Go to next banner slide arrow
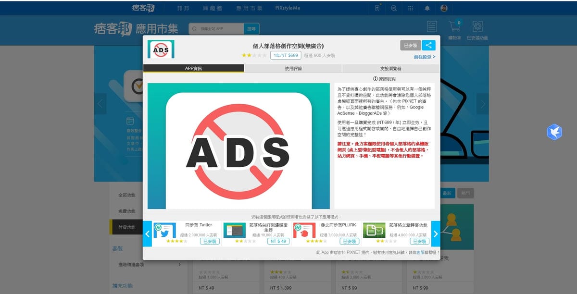This screenshot has height=294, width=577. coord(482,104)
